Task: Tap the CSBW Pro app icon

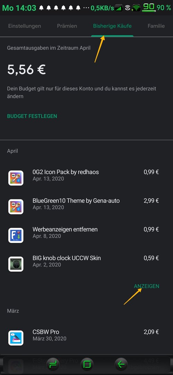Action: point(16,338)
